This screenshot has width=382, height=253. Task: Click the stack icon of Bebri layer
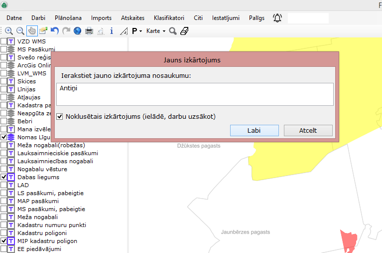click(x=11, y=121)
